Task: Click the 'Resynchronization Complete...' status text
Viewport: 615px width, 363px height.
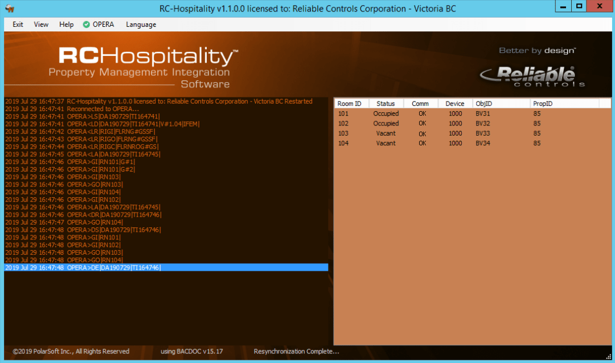Action: [x=297, y=351]
